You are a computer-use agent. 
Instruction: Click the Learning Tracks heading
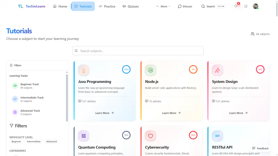click(x=19, y=76)
